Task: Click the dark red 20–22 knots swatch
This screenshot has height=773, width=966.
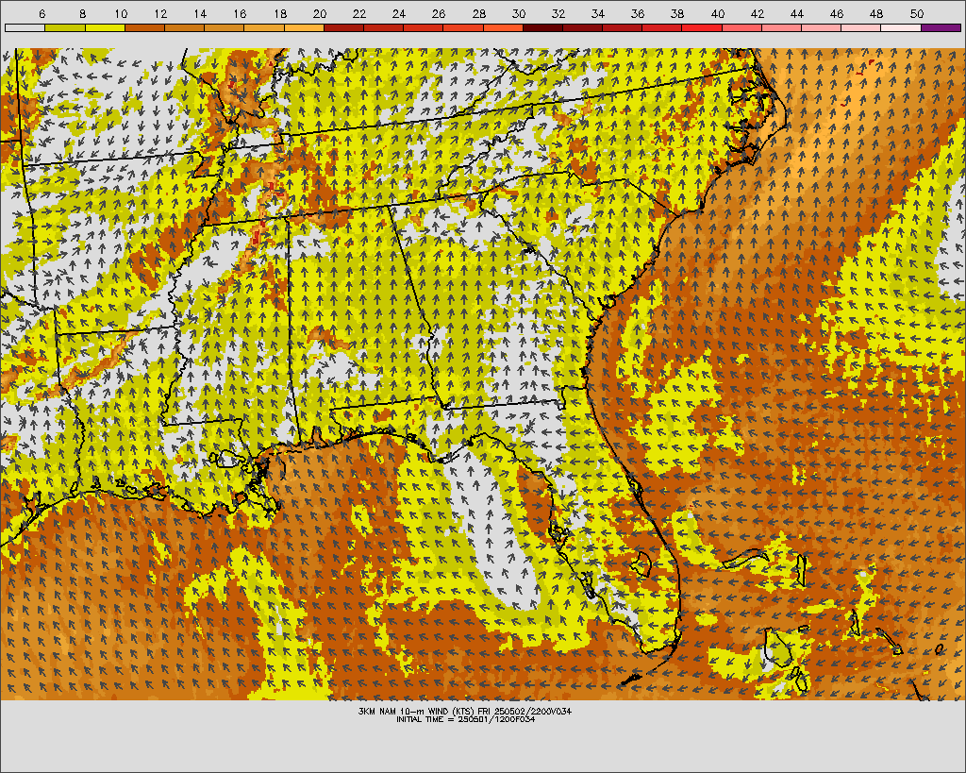Action: [343, 27]
